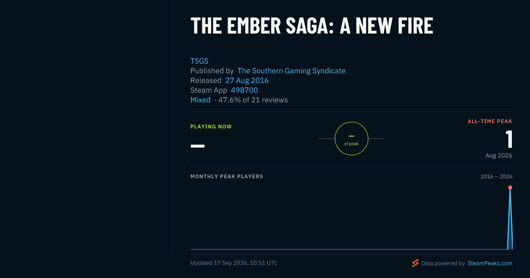
Task: Open The Southern Gaming Syndicate publisher link
Action: 291,71
